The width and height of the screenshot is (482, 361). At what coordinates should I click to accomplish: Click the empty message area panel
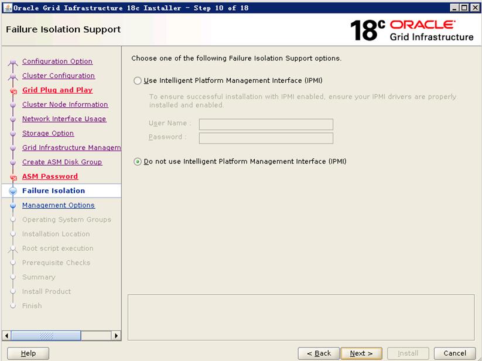(301, 318)
